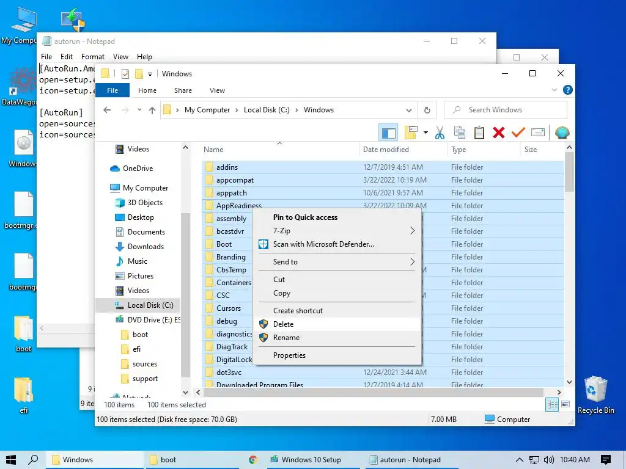The width and height of the screenshot is (626, 469).
Task: Click the Paste clipboard toolbar icon
Action: 479,133
